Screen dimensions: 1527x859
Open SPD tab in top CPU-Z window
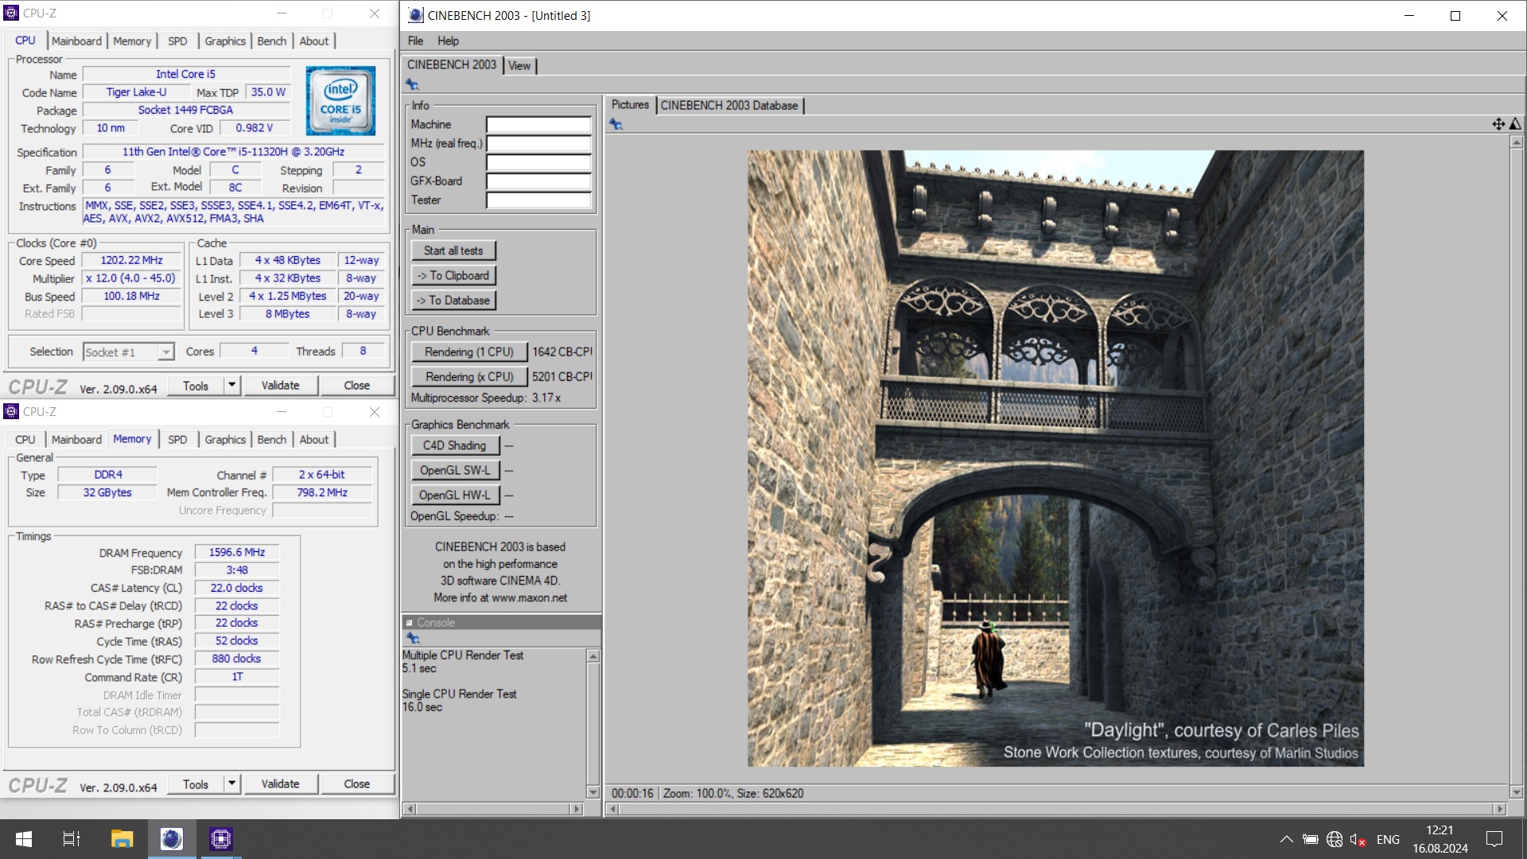177,41
